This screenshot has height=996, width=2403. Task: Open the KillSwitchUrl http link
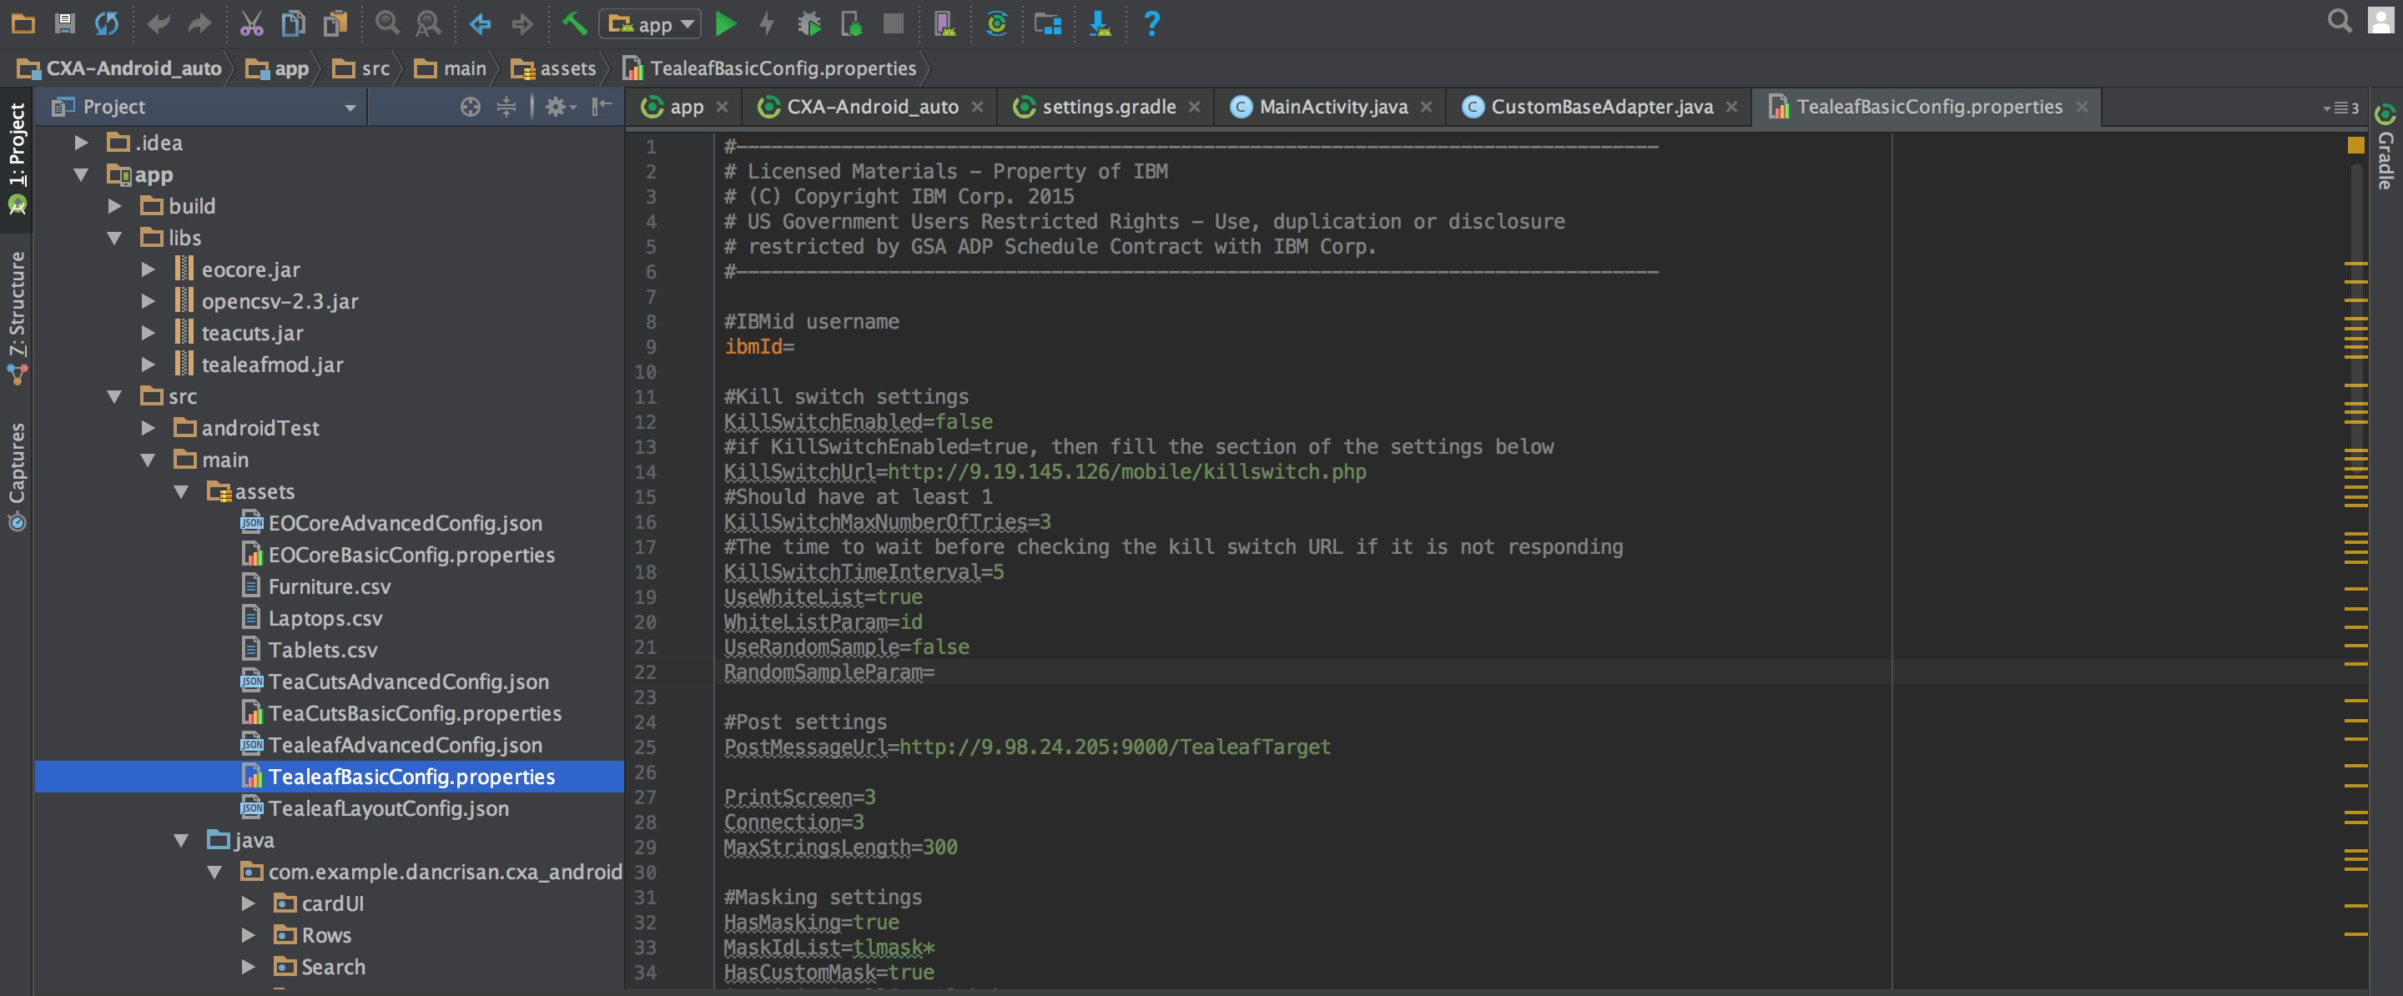coord(1126,472)
